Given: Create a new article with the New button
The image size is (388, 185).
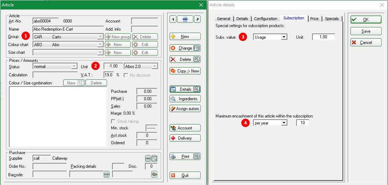Looking at the screenshot, I should (x=185, y=37).
